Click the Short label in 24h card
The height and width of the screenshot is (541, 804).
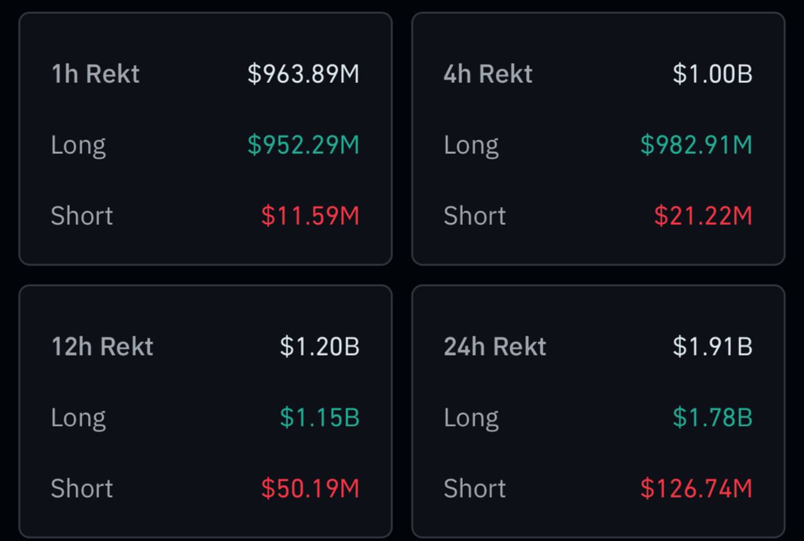pos(474,488)
